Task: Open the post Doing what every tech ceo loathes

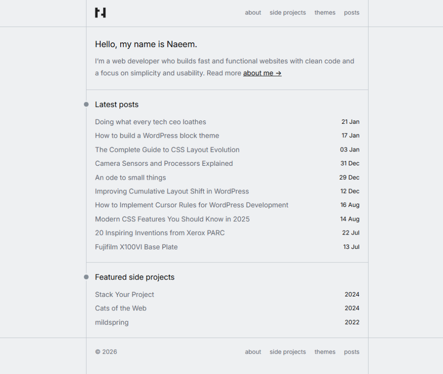Action: pos(151,122)
